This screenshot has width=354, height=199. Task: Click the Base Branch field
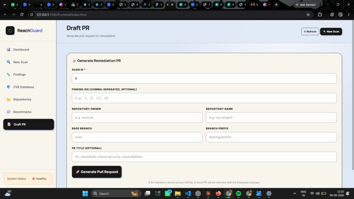[x=137, y=137]
